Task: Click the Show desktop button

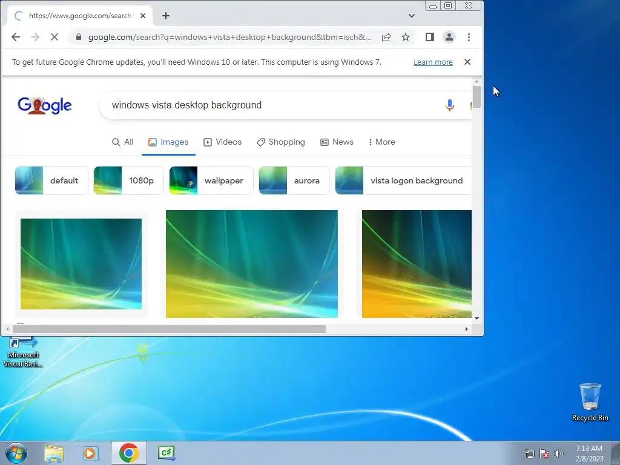Action: [x=616, y=453]
